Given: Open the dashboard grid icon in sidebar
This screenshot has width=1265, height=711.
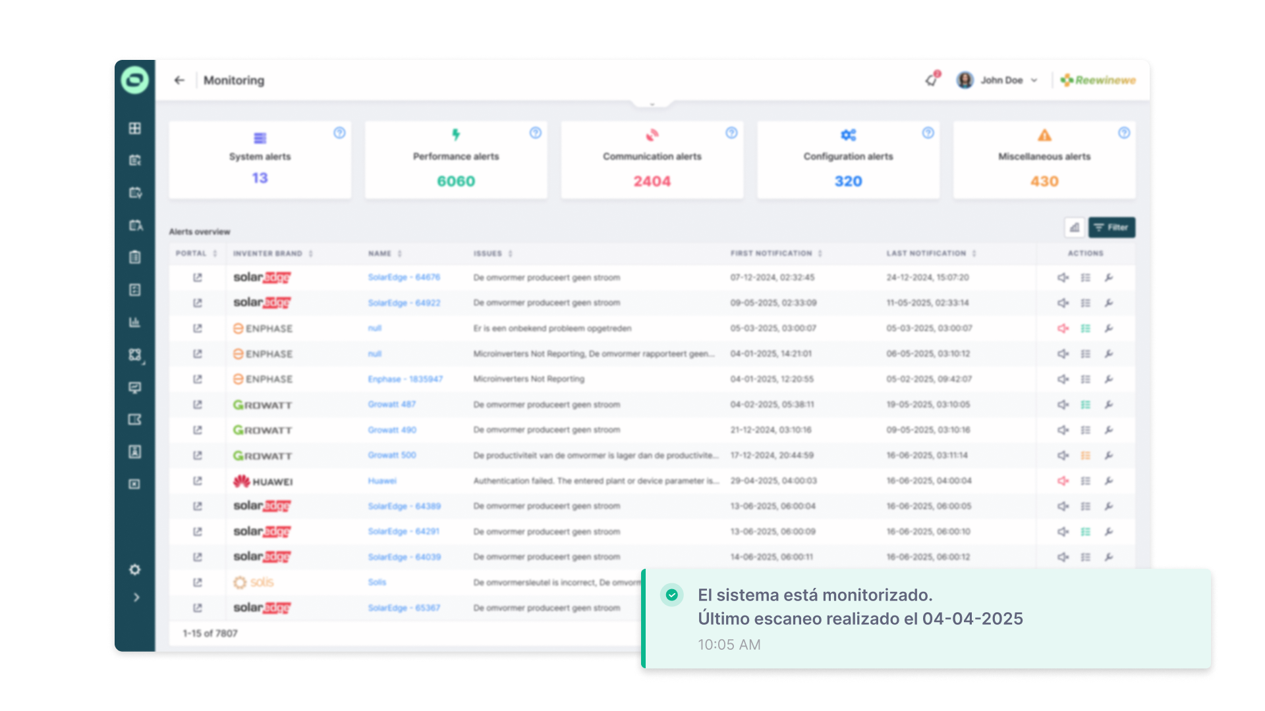Looking at the screenshot, I should click(x=135, y=128).
